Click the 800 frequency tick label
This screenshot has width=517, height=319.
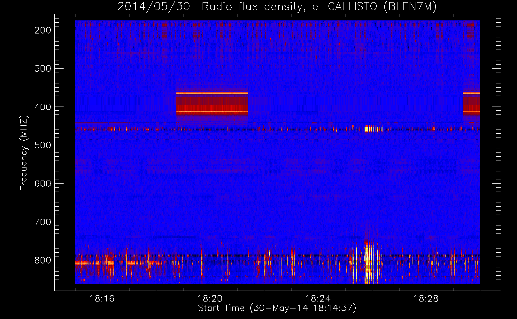[42, 260]
